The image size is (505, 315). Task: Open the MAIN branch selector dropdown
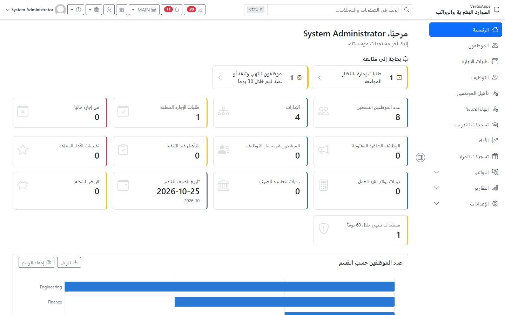click(144, 10)
